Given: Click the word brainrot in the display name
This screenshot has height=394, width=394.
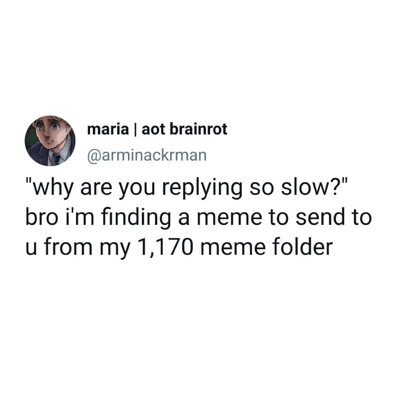Looking at the screenshot, I should pos(198,129).
